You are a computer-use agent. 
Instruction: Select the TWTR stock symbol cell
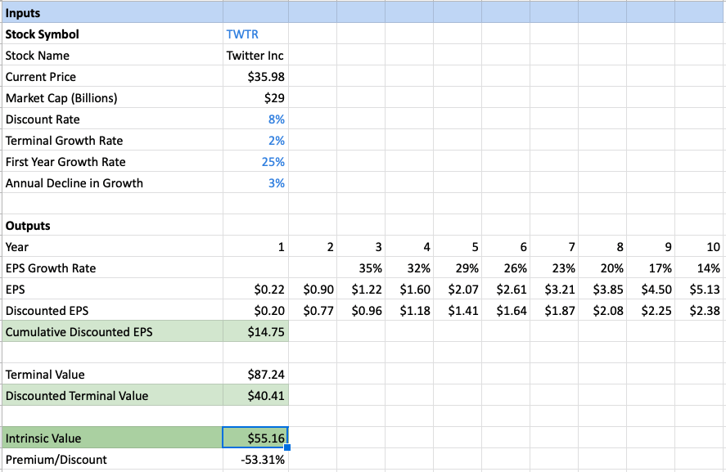[x=255, y=34]
